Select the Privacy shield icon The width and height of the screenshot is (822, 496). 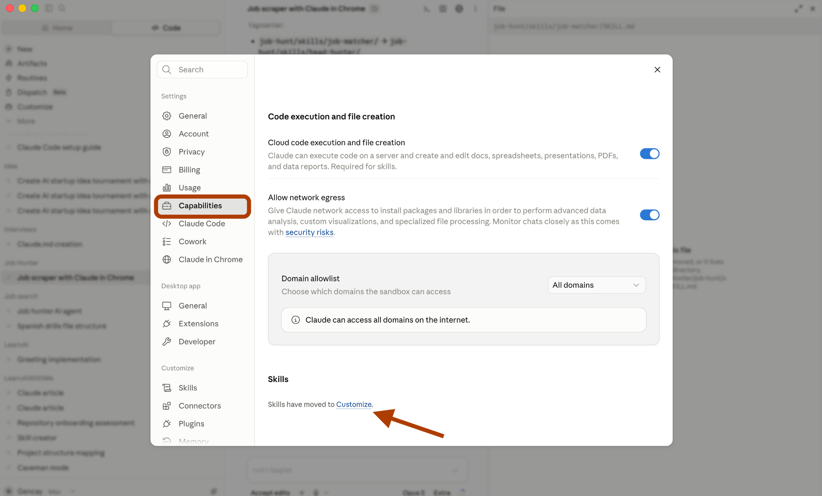[167, 152]
